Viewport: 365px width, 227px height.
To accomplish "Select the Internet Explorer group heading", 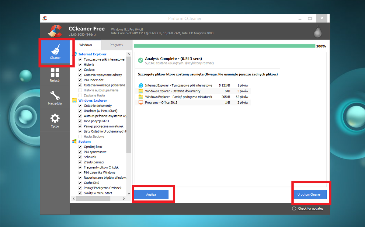I will tap(92, 54).
